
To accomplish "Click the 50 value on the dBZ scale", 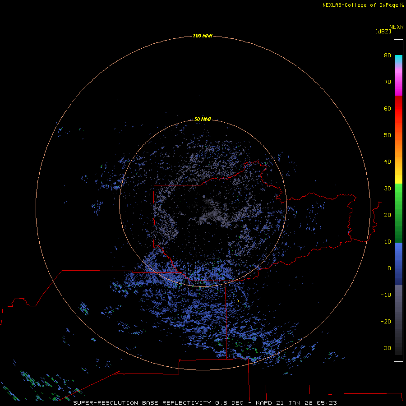I will pyautogui.click(x=388, y=135).
